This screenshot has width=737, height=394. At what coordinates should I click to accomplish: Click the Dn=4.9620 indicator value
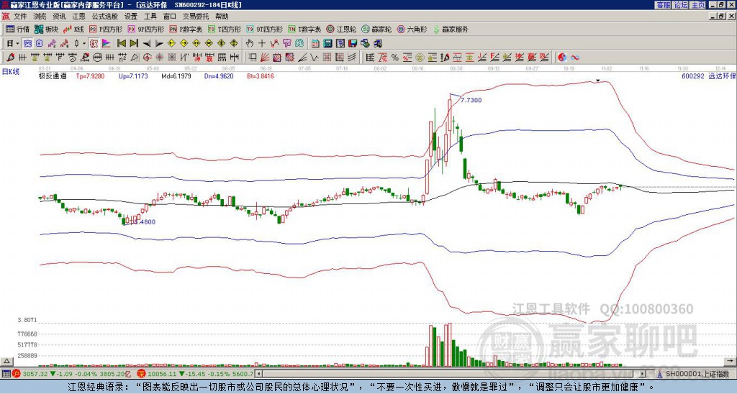pyautogui.click(x=219, y=75)
